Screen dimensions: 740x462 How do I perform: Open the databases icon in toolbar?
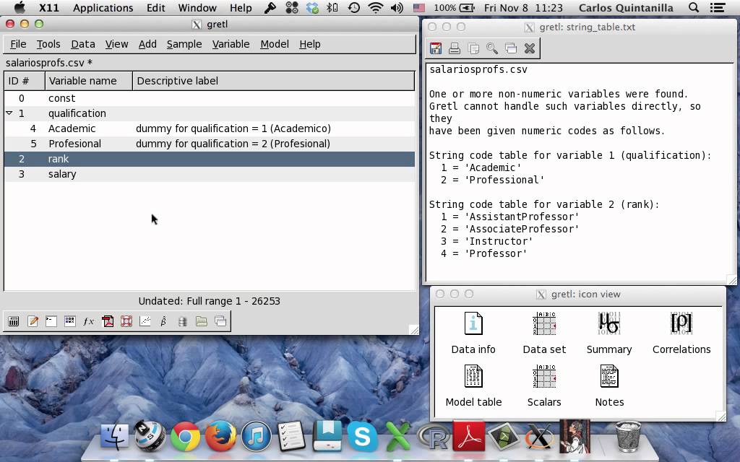(183, 321)
